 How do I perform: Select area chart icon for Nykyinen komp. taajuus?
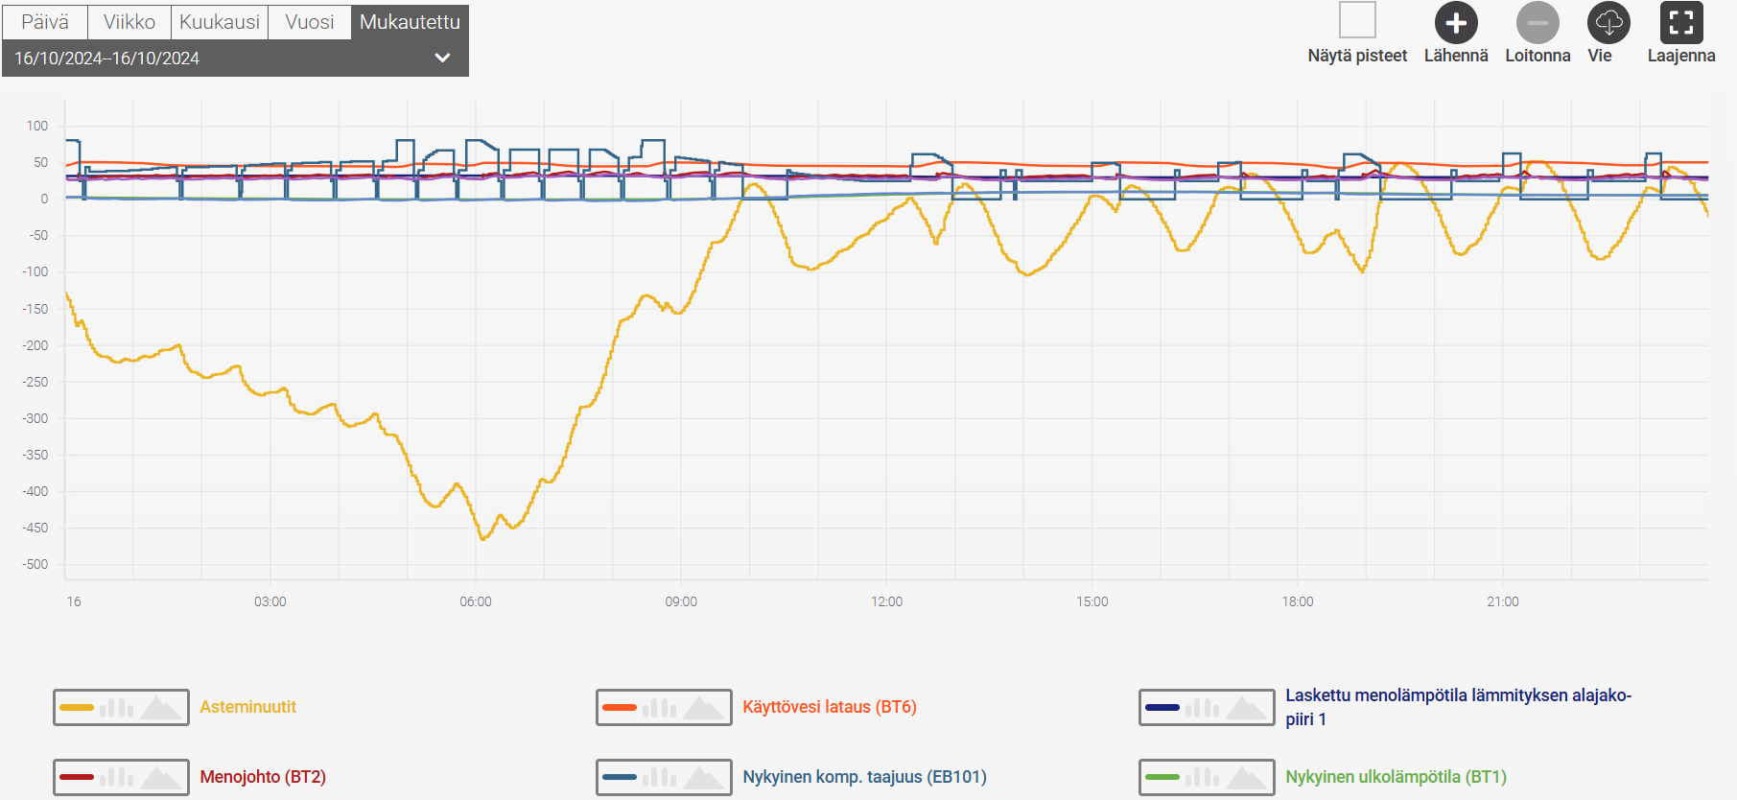[704, 777]
